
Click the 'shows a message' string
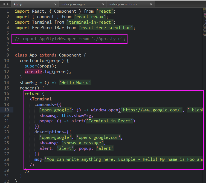coord(83,143)
